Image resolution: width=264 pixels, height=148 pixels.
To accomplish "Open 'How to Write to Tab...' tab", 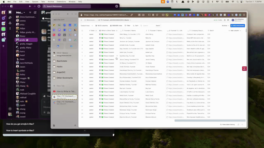I will pyautogui.click(x=65, y=91).
